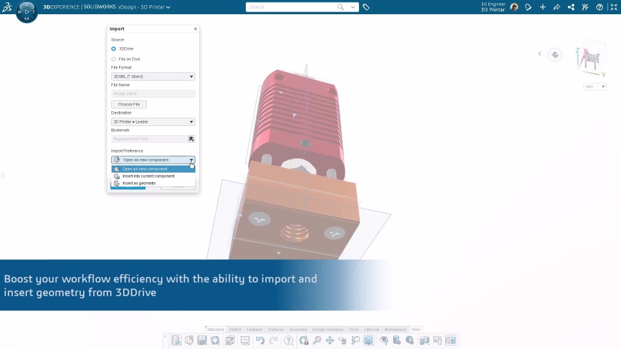The width and height of the screenshot is (621, 349).
Task: Click the 3DS logo
Action: (6, 6)
